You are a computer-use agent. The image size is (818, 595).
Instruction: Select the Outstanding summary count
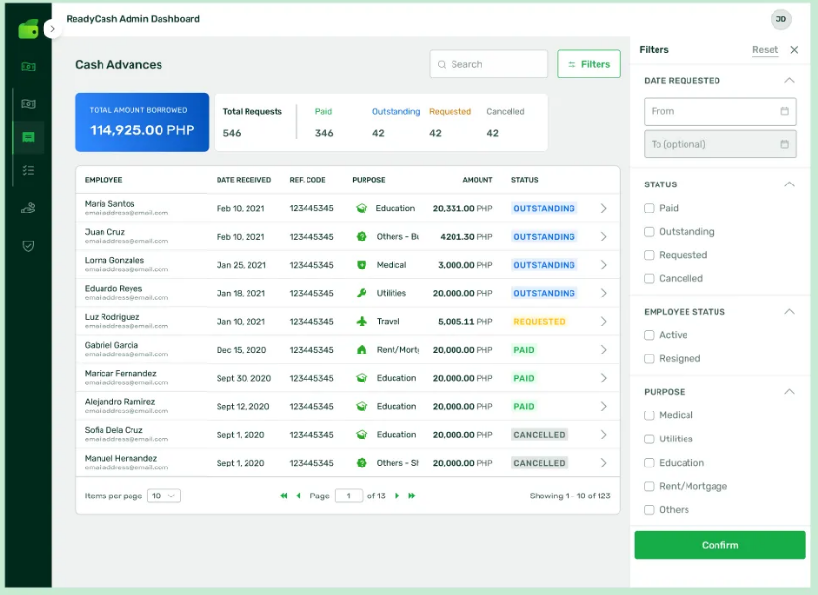(x=378, y=133)
